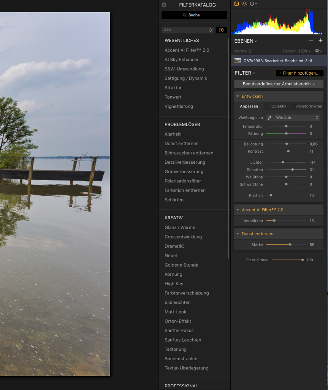
Task: Collapse the Entwickeln filter section
Action: pos(238,96)
